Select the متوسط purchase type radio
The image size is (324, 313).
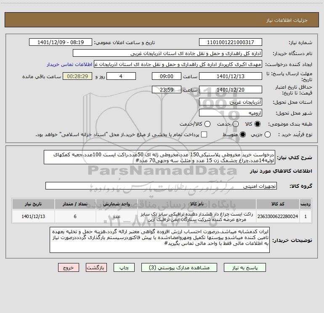click(243, 134)
